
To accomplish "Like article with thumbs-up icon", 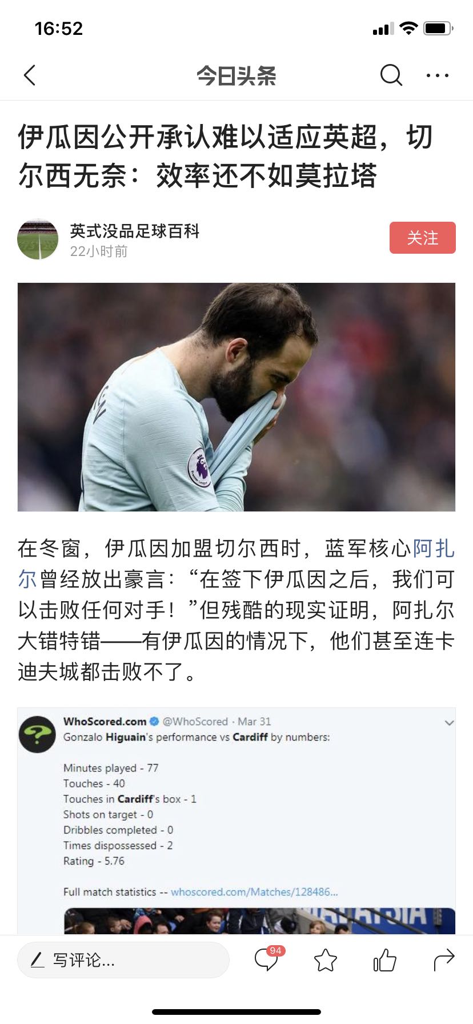I will [384, 960].
